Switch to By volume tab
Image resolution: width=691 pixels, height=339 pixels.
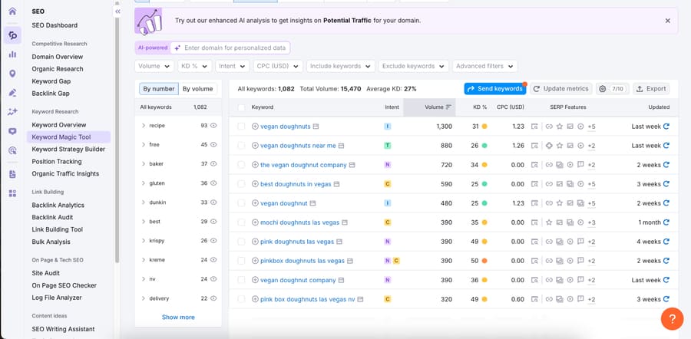[198, 89]
